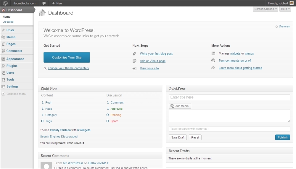The width and height of the screenshot is (296, 169).
Task: Click the Tools icon in sidebar
Action: (x=3, y=80)
